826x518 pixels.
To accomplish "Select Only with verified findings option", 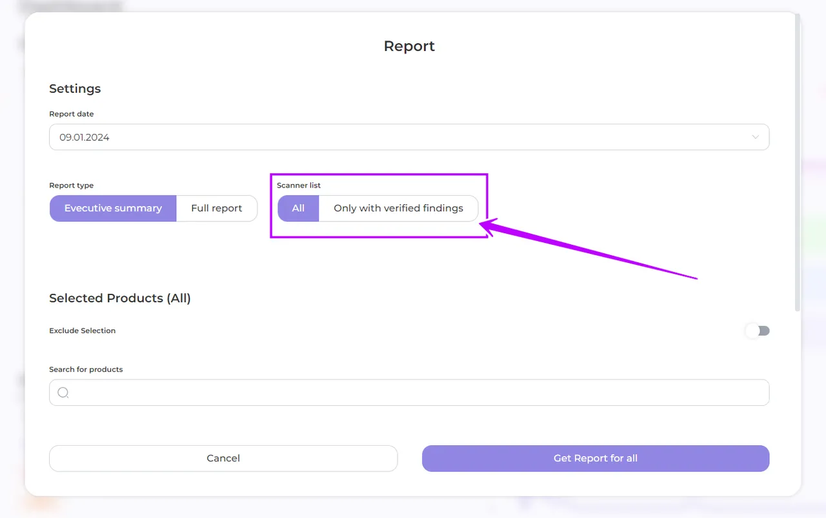I will point(398,208).
